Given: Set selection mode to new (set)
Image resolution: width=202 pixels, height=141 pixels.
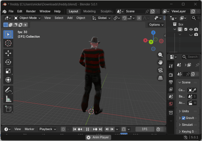Looking at the screenshot, I should 6,25.
